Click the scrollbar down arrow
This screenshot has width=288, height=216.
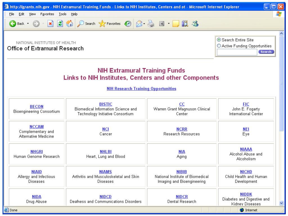[x=281, y=203]
